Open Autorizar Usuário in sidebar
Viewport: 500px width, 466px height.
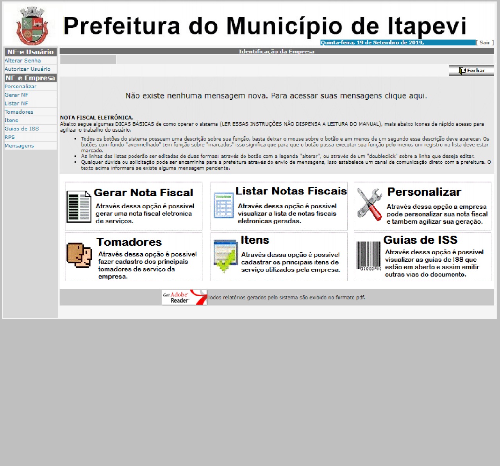[x=27, y=69]
